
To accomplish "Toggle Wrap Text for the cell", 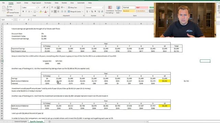I will tap(73, 8).
